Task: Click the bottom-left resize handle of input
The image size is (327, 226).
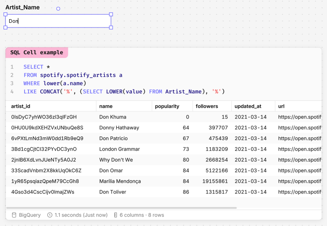Action: coord(6,28)
